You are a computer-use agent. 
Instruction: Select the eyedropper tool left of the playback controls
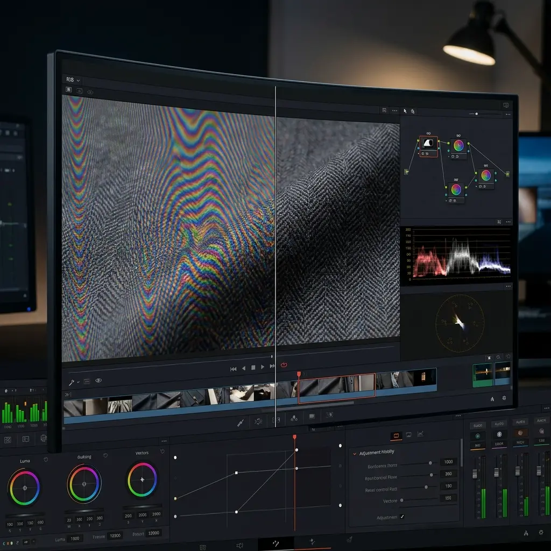click(x=71, y=382)
